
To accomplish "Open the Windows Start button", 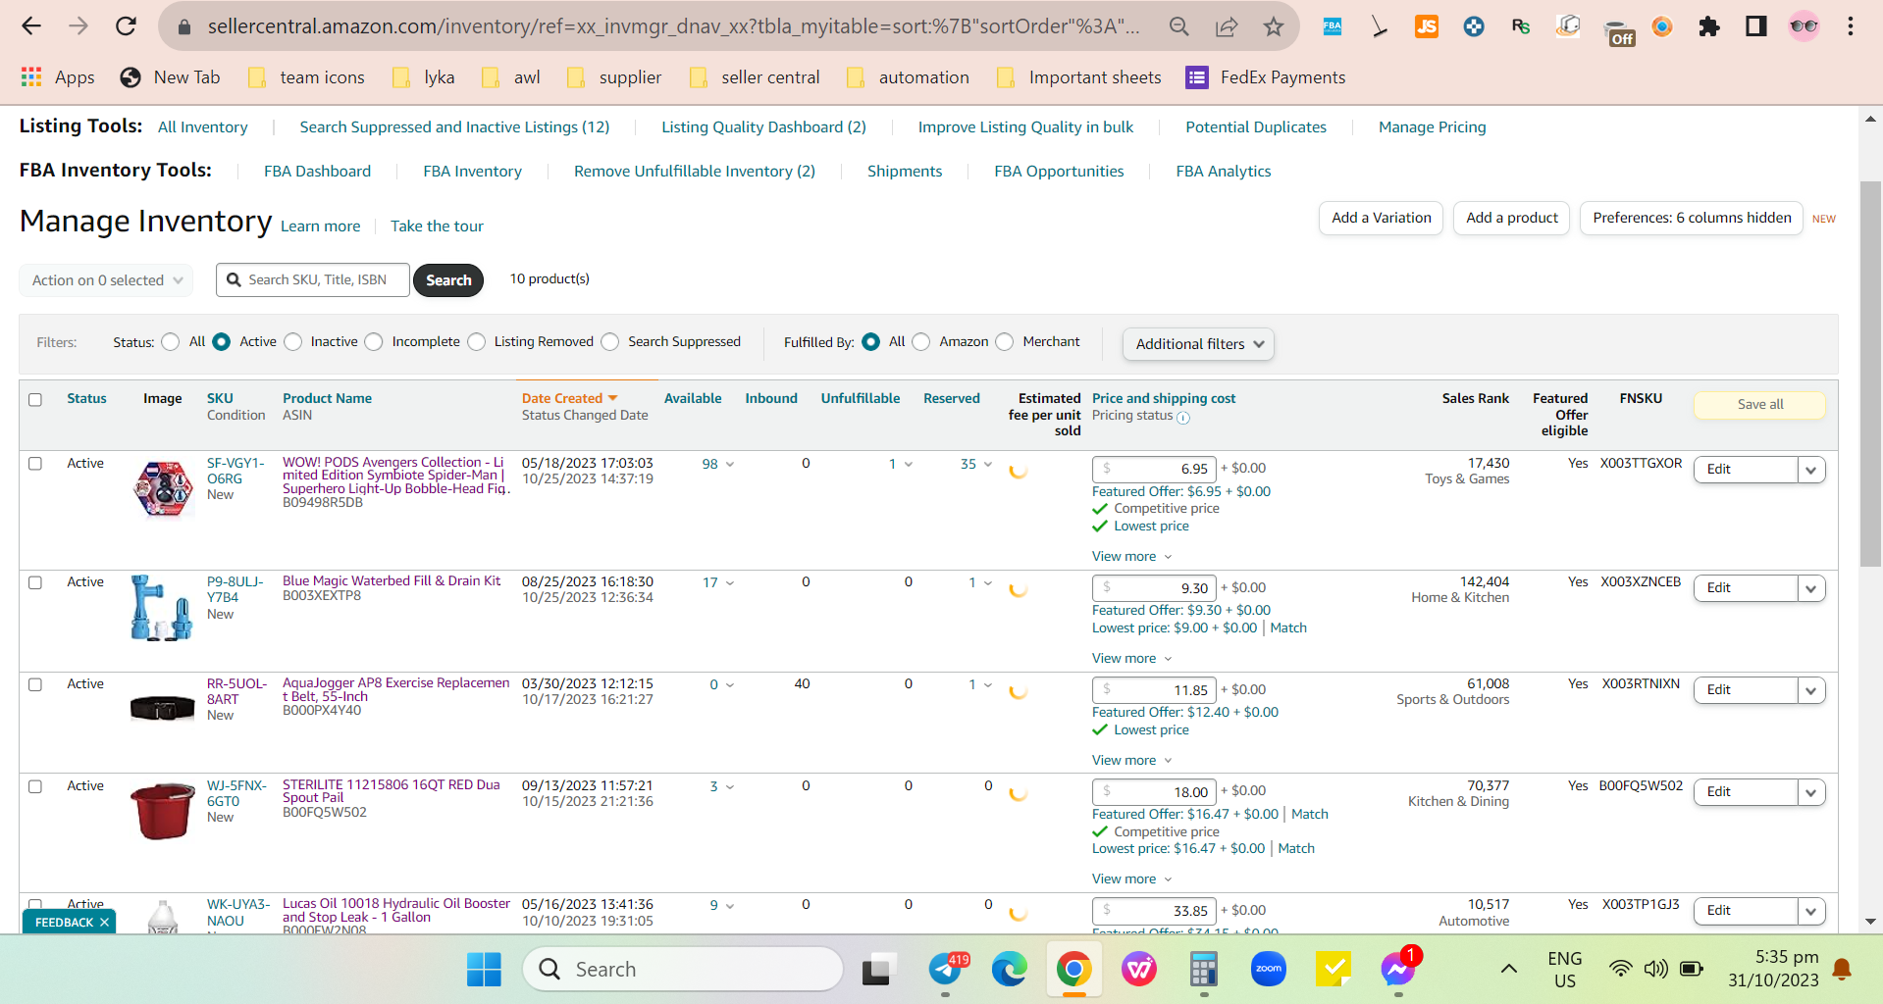I will point(484,970).
